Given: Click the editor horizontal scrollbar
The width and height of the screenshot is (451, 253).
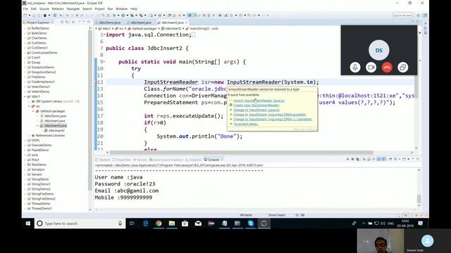Looking at the screenshot, I should pyautogui.click(x=242, y=153).
